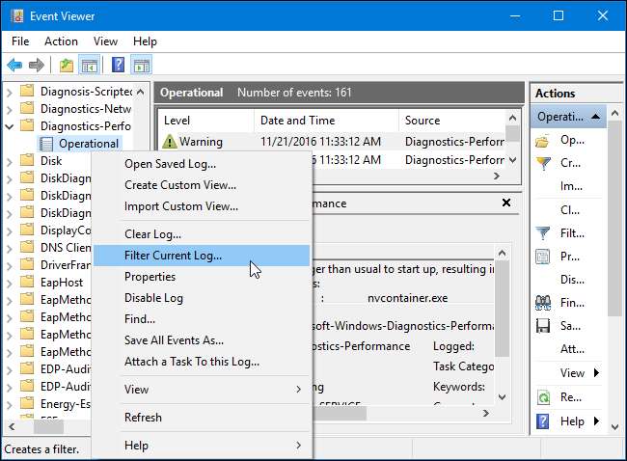Screen dimensions: 627x461
Task: Open Help submenu in context menu
Action: pyautogui.click(x=202, y=445)
